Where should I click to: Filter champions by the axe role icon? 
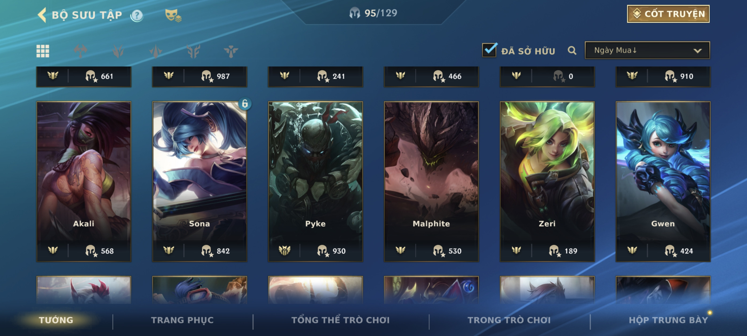click(x=80, y=51)
